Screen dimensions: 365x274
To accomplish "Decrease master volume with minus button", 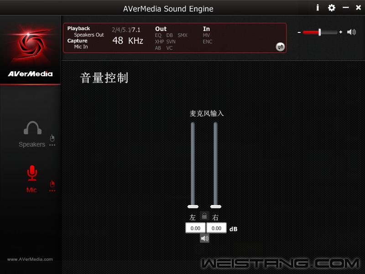I will point(299,32).
